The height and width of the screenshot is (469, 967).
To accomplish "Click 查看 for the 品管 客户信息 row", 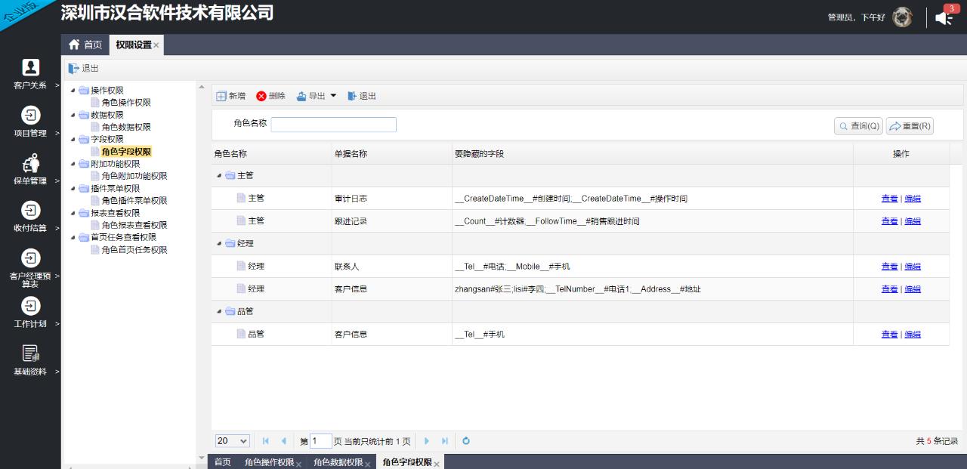I will (x=889, y=335).
